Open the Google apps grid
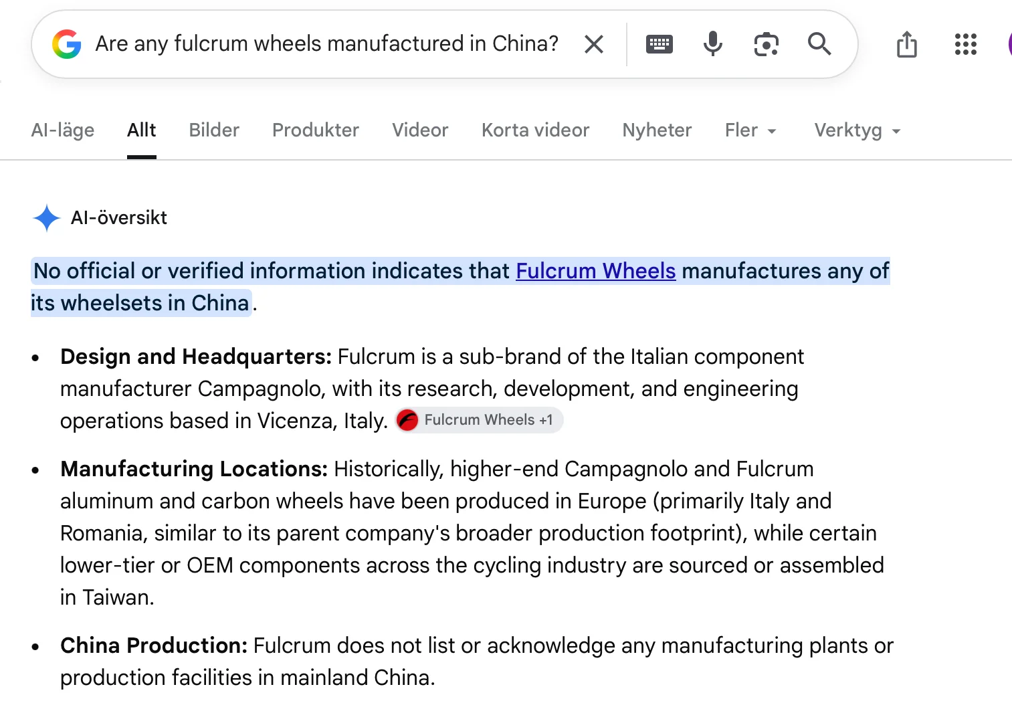1012x705 pixels. 966,44
